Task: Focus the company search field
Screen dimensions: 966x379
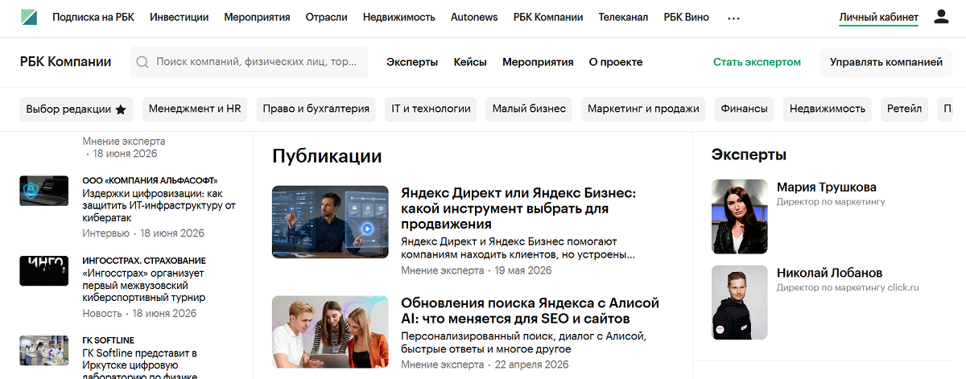Action: (x=249, y=62)
